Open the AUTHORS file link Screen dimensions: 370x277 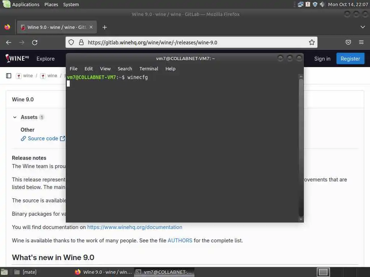click(180, 241)
